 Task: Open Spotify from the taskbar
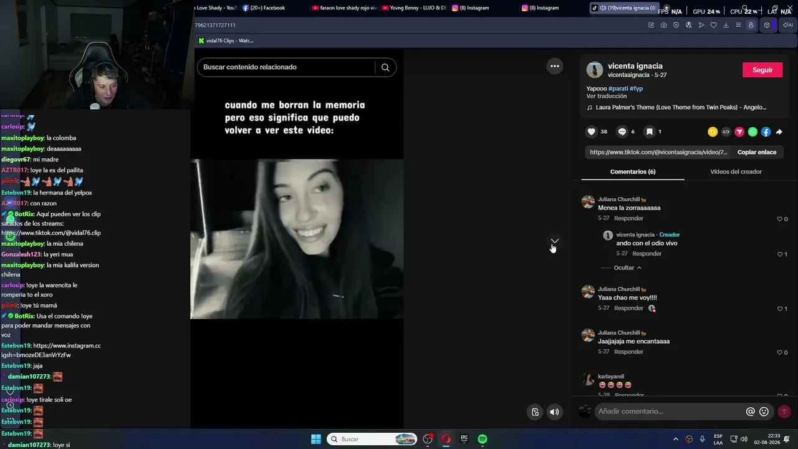pyautogui.click(x=483, y=439)
